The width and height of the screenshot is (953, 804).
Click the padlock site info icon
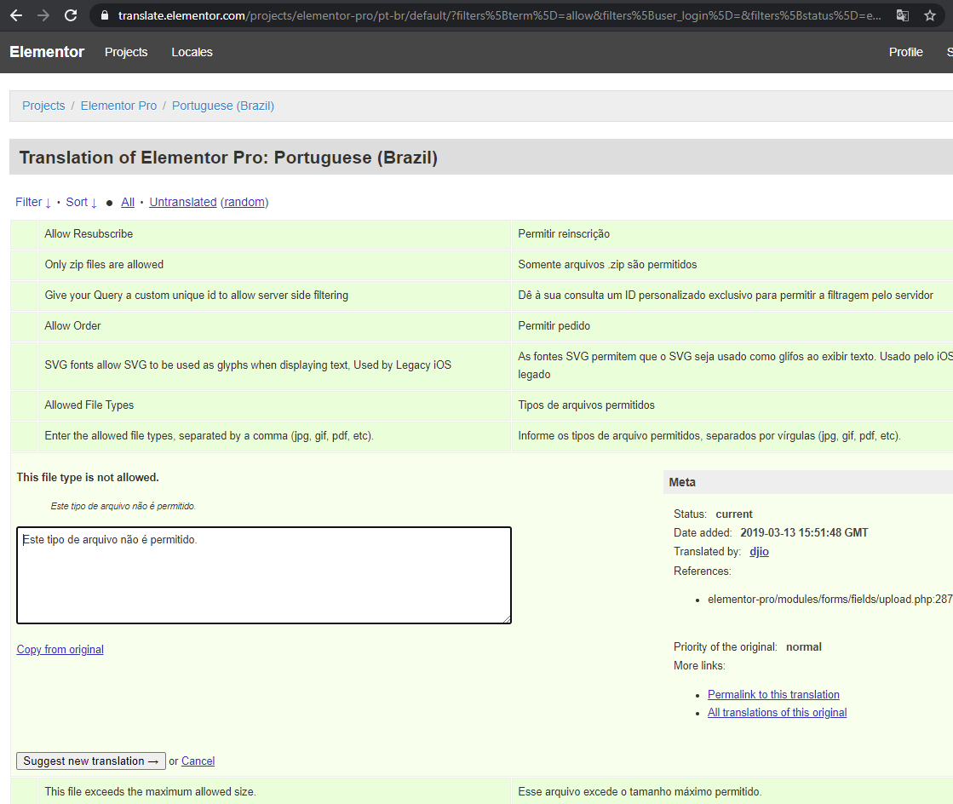coord(105,15)
